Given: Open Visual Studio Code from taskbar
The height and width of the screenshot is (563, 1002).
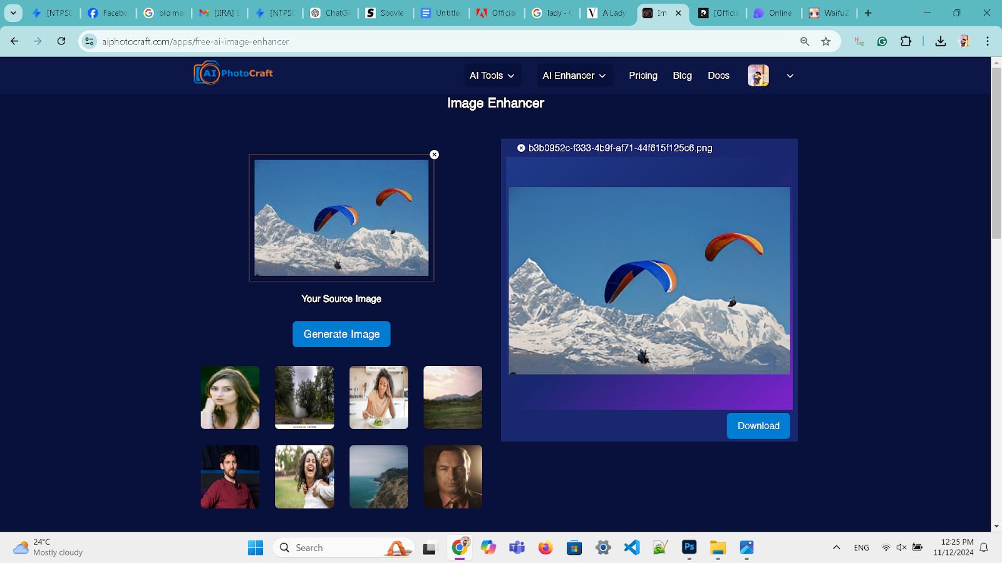Looking at the screenshot, I should click(x=632, y=548).
